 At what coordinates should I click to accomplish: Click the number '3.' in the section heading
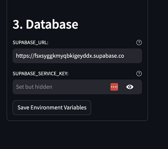[x=18, y=24]
